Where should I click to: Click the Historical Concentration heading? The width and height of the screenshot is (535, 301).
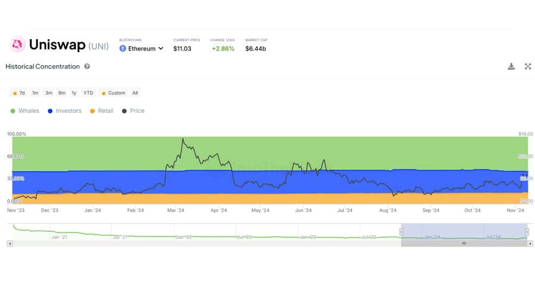(42, 66)
